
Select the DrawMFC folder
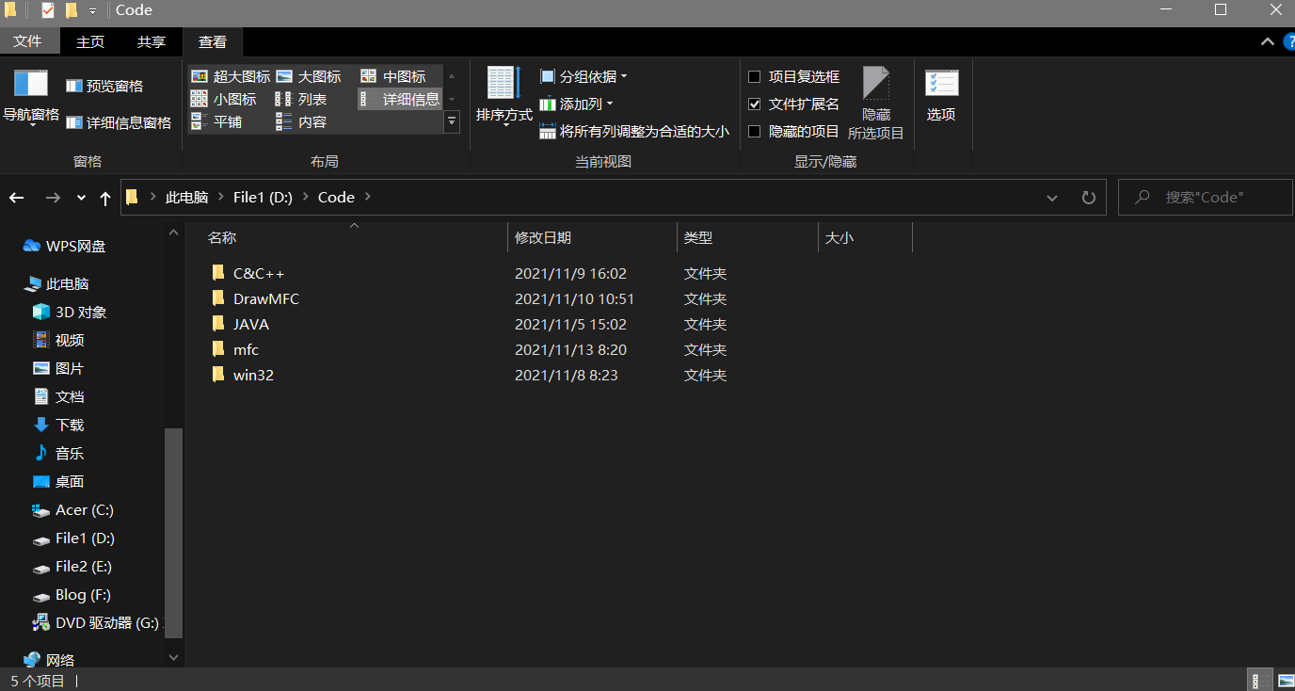(x=266, y=298)
